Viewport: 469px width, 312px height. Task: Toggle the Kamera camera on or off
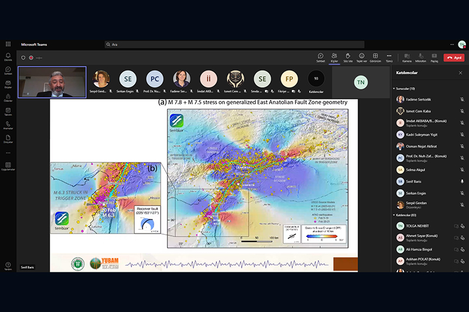coord(406,57)
